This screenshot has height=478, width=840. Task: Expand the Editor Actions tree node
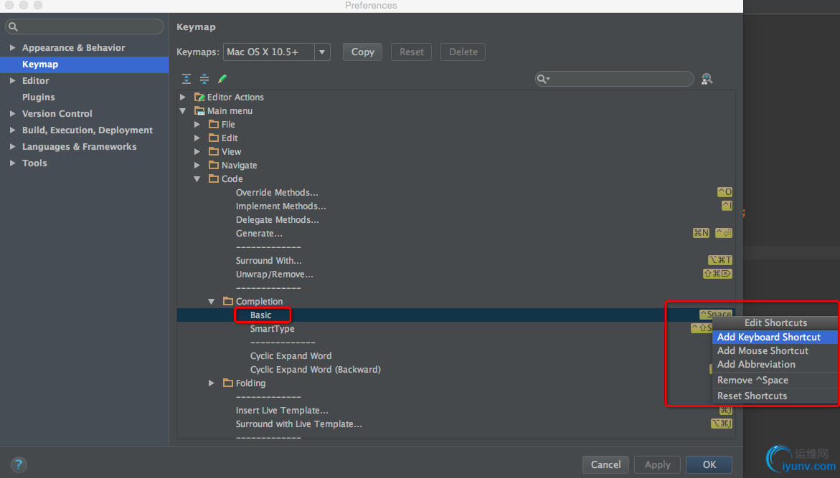tap(183, 97)
